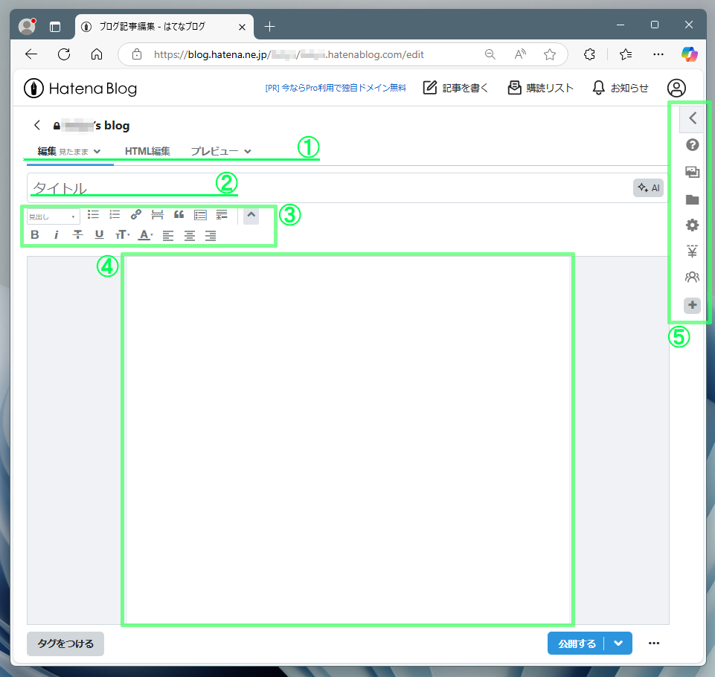The image size is (715, 677).
Task: Click the 公開する publish button
Action: coord(577,644)
